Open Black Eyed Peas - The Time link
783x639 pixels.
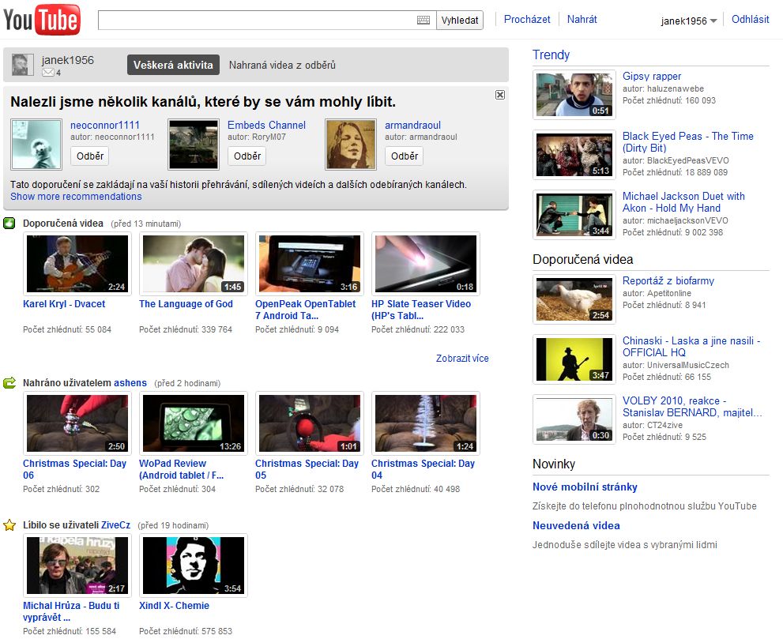pyautogui.click(x=687, y=141)
